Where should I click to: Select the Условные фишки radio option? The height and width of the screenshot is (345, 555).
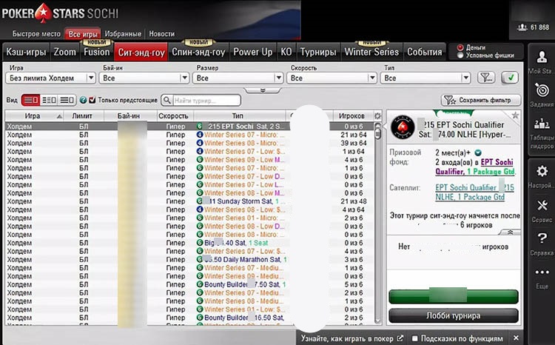(460, 56)
